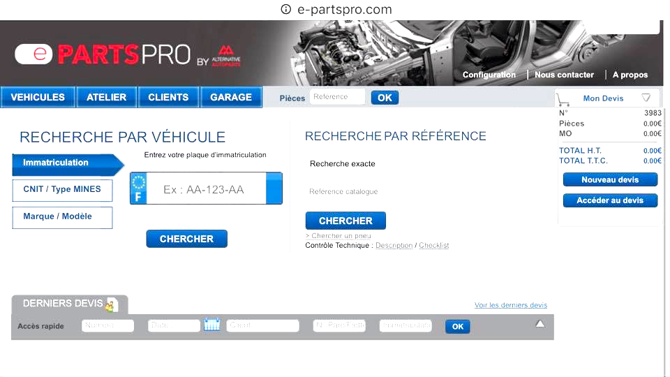Viewport: 670px width, 377px height.
Task: Click the Date quick access field
Action: pyautogui.click(x=174, y=325)
